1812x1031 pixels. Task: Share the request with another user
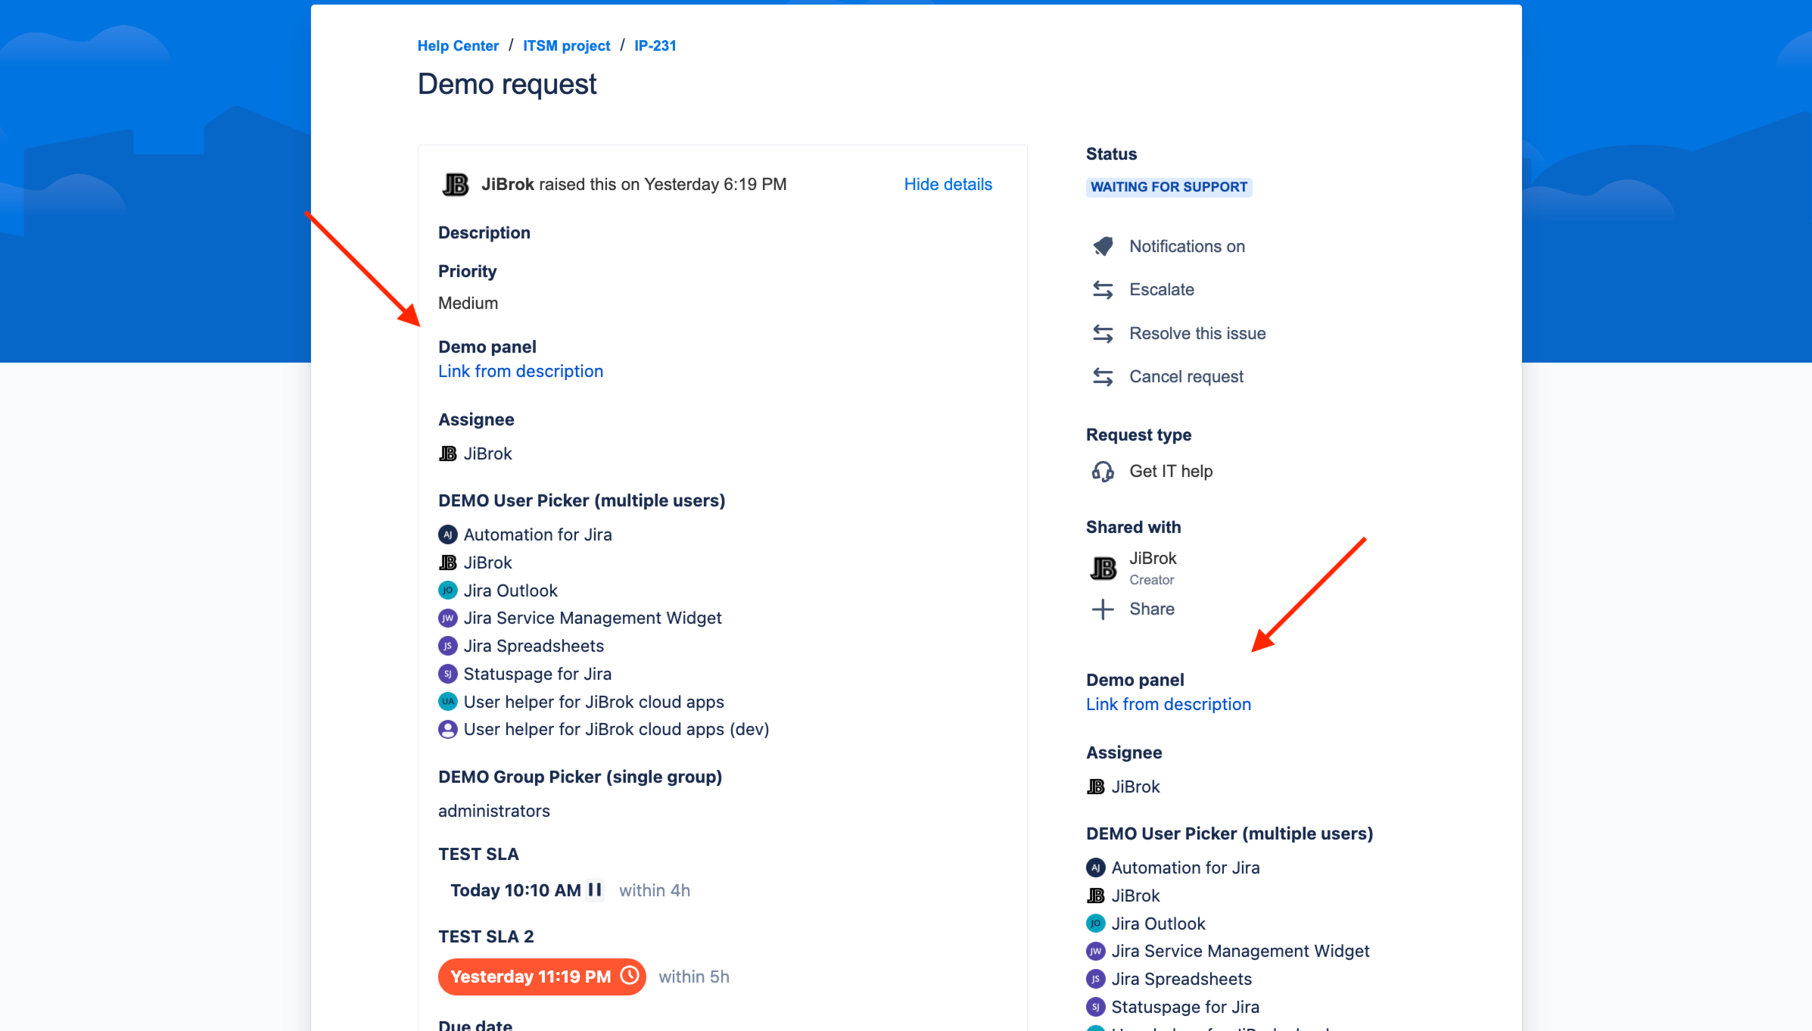tap(1151, 609)
